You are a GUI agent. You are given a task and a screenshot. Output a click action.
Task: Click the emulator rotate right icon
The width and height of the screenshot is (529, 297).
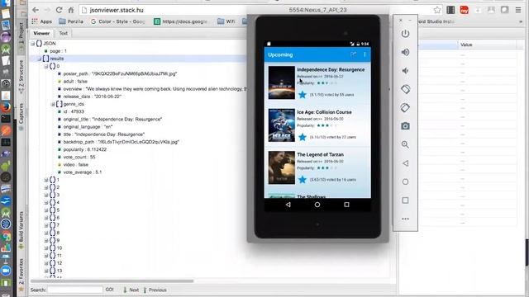click(405, 108)
